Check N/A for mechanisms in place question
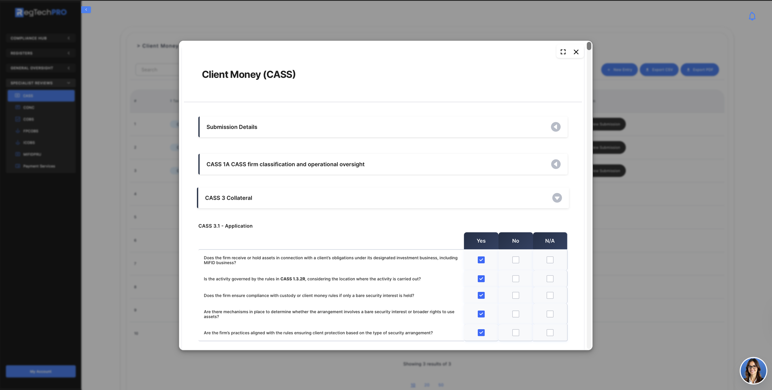This screenshot has width=772, height=390. pos(550,314)
